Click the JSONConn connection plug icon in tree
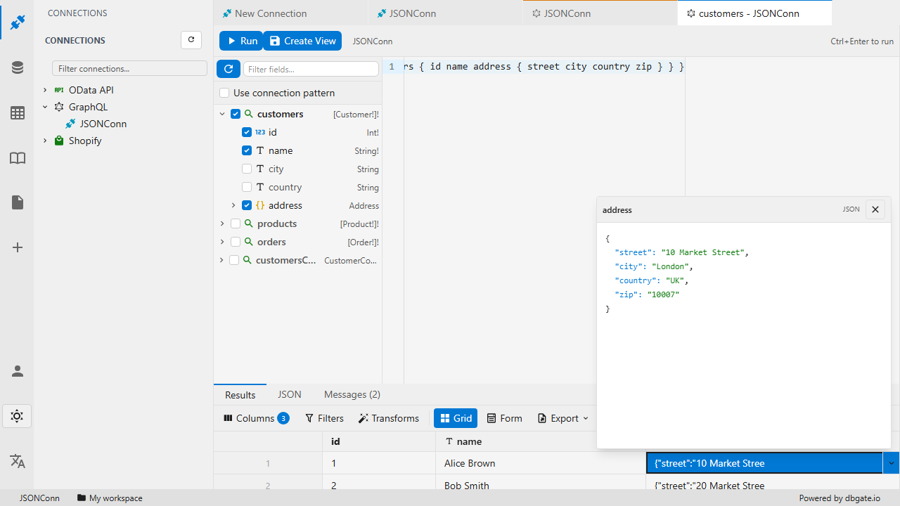Viewport: 900px width, 506px height. pyautogui.click(x=70, y=124)
